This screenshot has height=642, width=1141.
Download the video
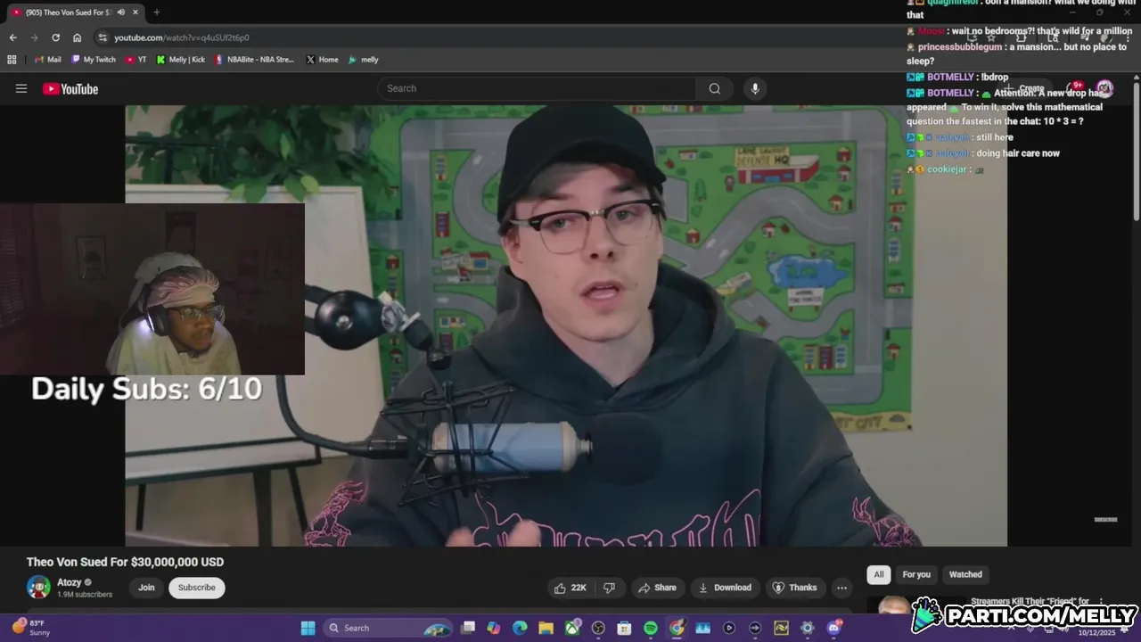(725, 588)
